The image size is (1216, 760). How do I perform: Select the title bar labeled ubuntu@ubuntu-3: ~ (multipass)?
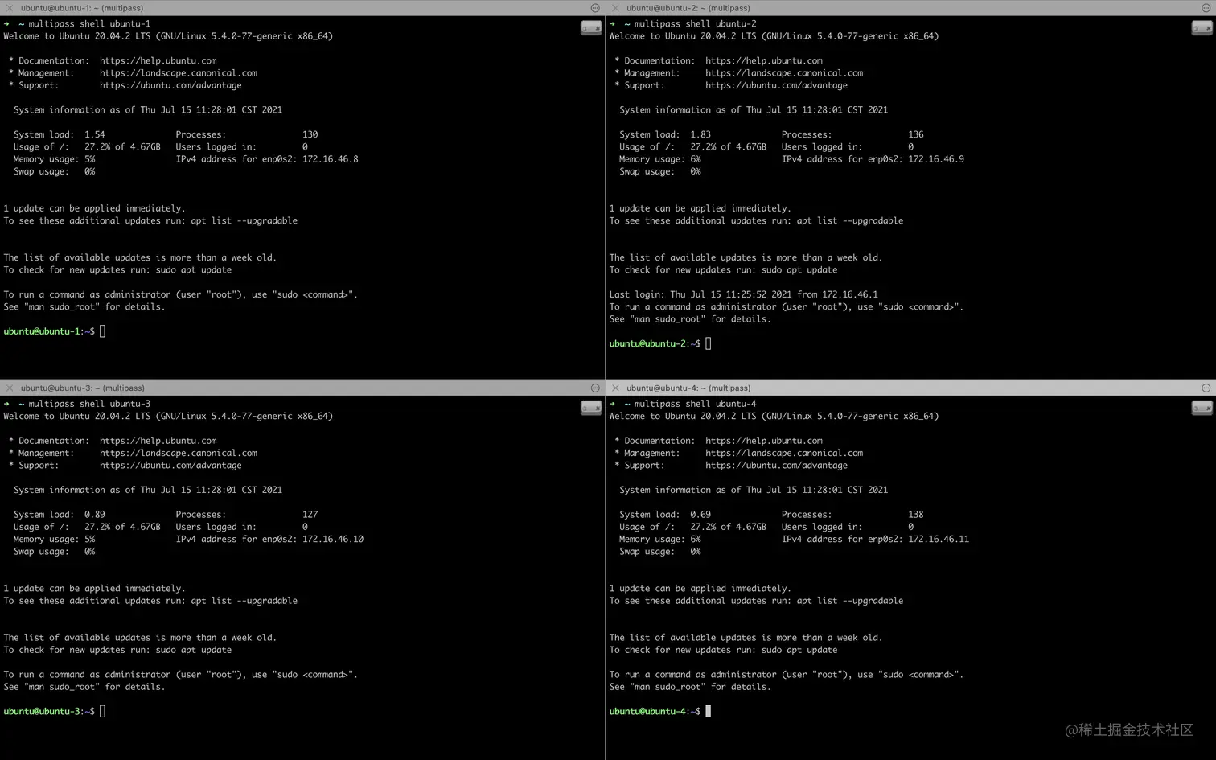[x=302, y=388]
